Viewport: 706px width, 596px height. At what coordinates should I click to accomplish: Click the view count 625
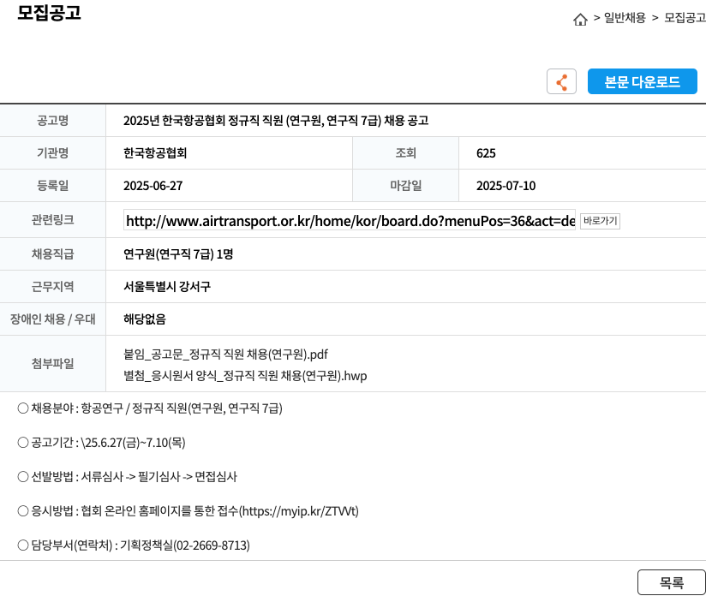click(x=486, y=153)
